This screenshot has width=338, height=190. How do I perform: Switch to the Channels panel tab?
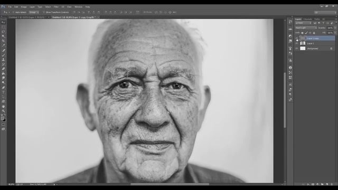point(308,19)
